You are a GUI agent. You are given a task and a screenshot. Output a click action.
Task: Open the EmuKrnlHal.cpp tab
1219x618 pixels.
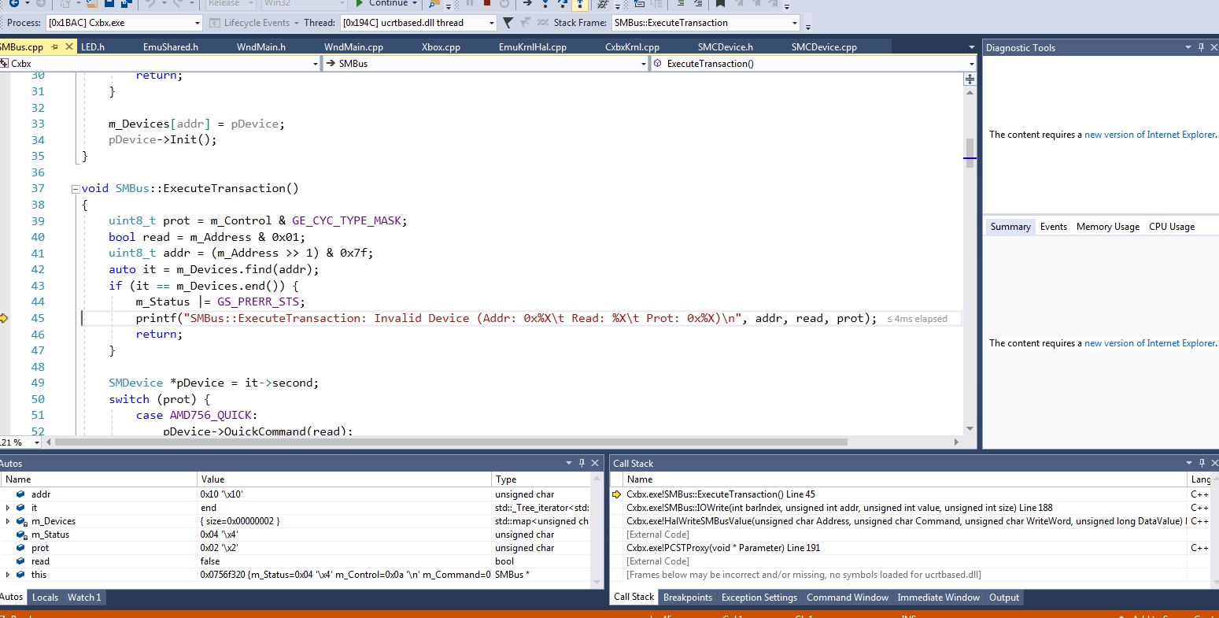click(x=533, y=47)
